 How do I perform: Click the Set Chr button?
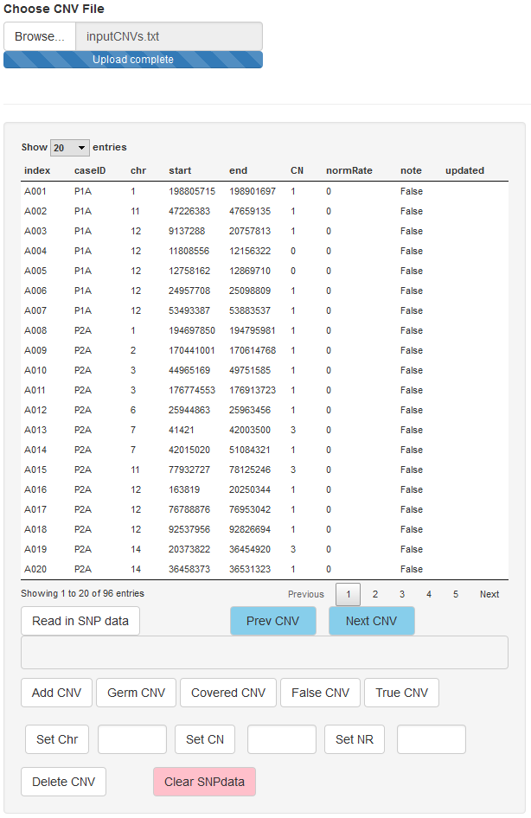point(57,739)
